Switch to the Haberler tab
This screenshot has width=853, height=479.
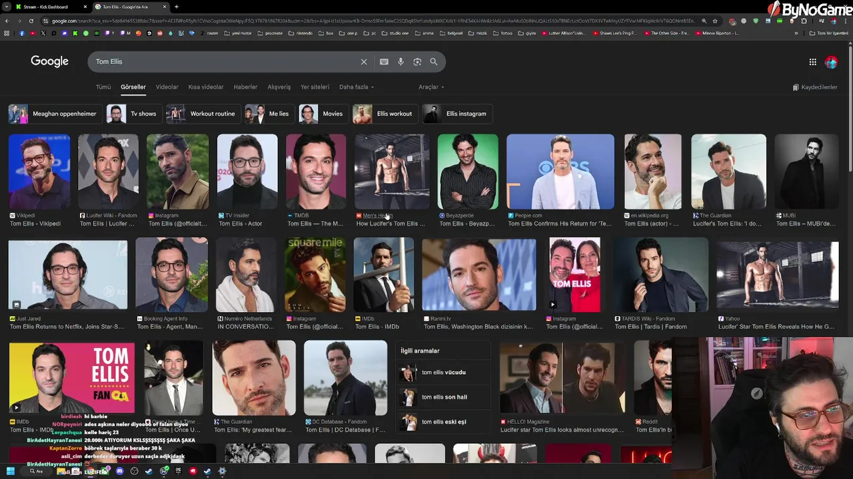[x=245, y=87]
